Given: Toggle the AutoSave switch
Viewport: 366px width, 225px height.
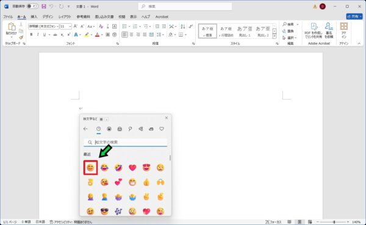Looking at the screenshot, I should pos(32,6).
